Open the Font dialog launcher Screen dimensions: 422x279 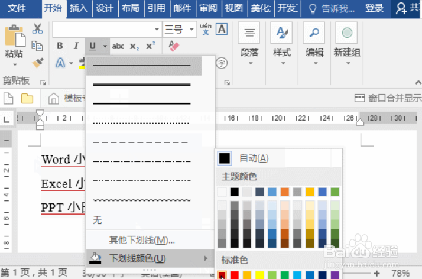point(227,83)
